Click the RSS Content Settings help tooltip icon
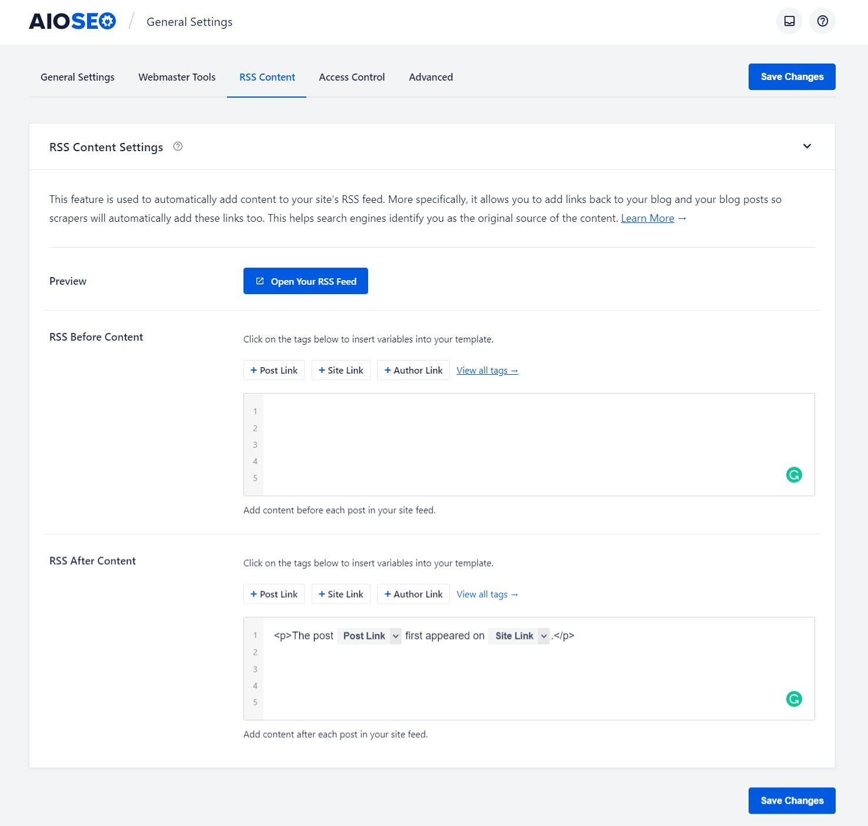Image resolution: width=868 pixels, height=826 pixels. [x=178, y=146]
